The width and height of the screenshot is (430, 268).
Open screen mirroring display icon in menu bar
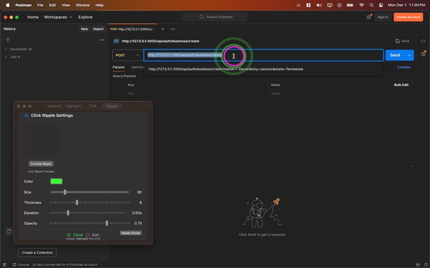click(x=329, y=5)
